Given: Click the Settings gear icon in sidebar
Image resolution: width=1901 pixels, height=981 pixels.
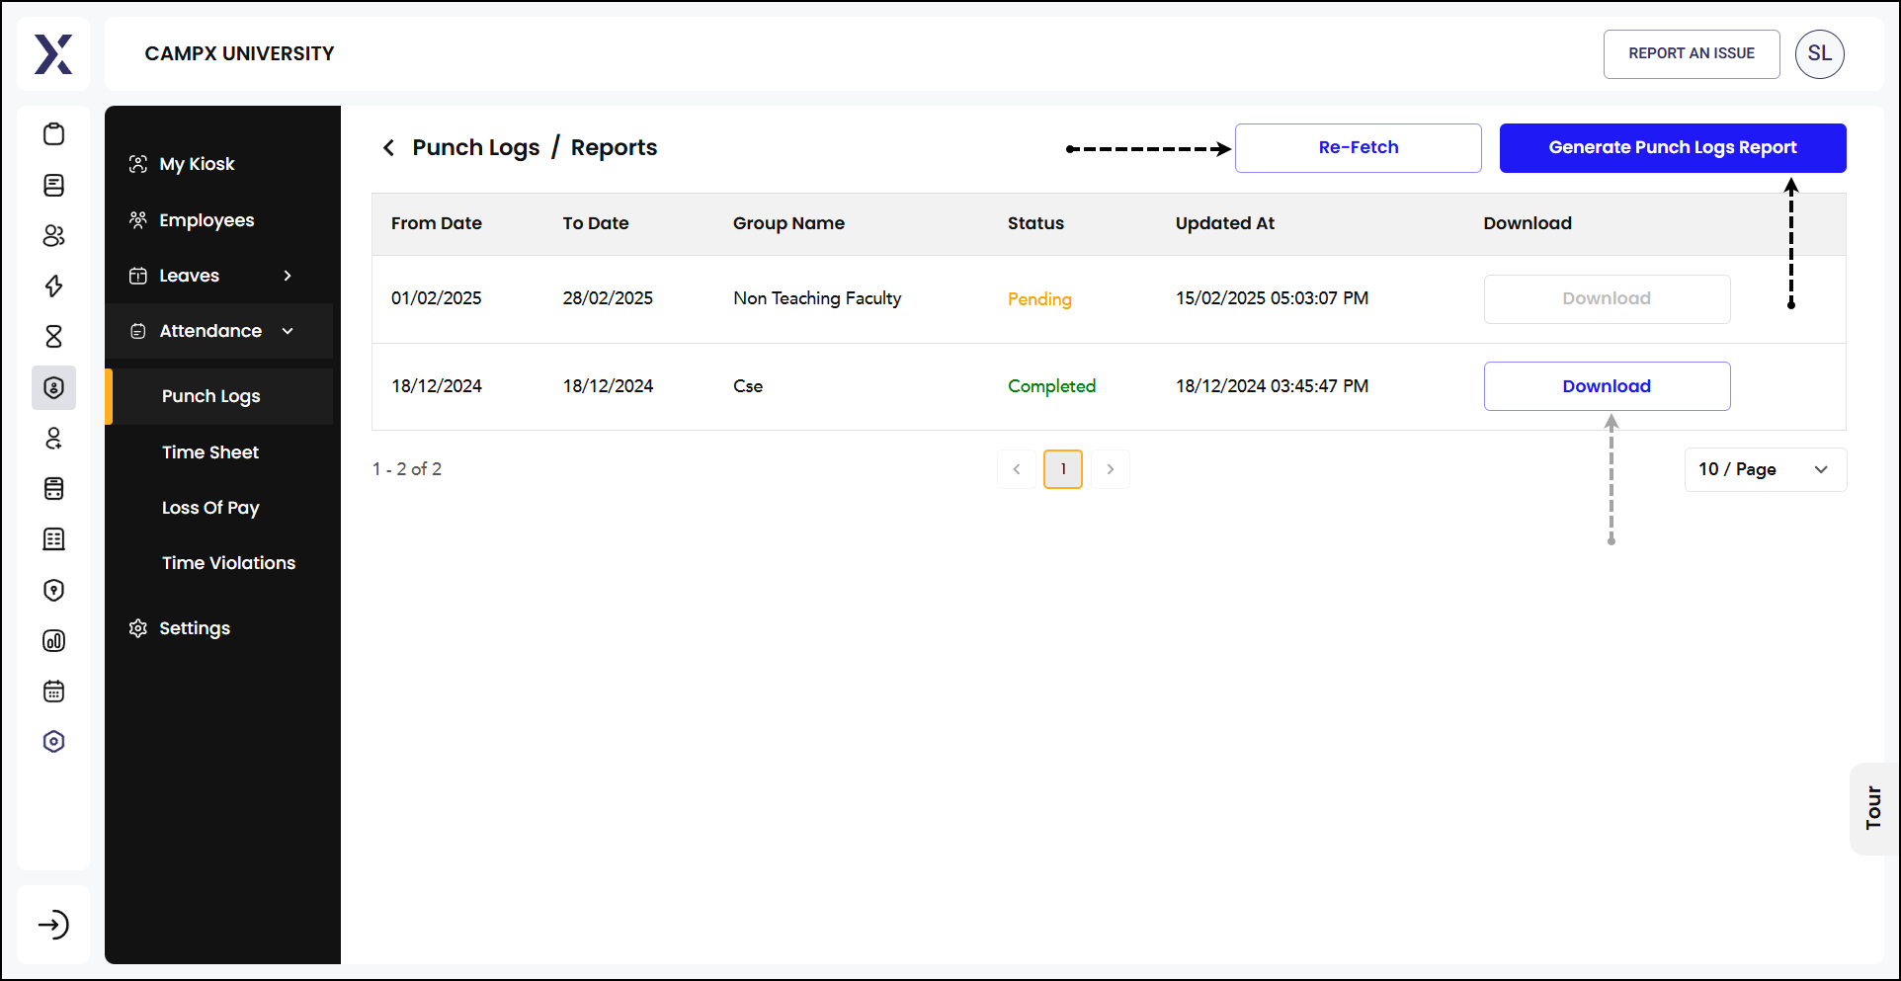Looking at the screenshot, I should (x=138, y=628).
